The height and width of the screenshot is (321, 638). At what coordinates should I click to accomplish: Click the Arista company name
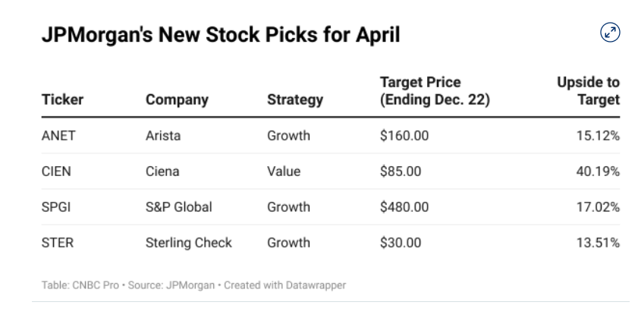pos(163,136)
